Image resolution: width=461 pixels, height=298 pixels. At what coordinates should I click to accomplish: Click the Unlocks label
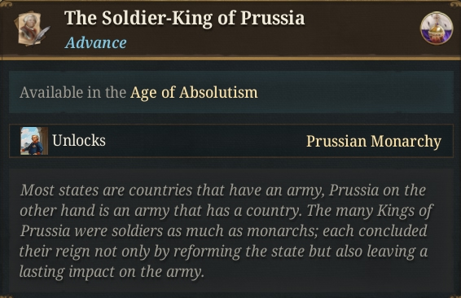pos(79,141)
